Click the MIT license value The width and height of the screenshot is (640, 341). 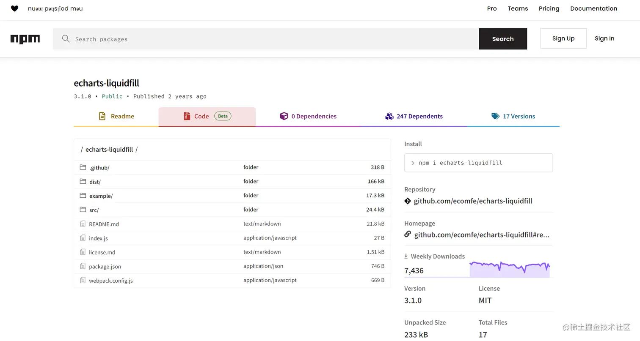(485, 300)
